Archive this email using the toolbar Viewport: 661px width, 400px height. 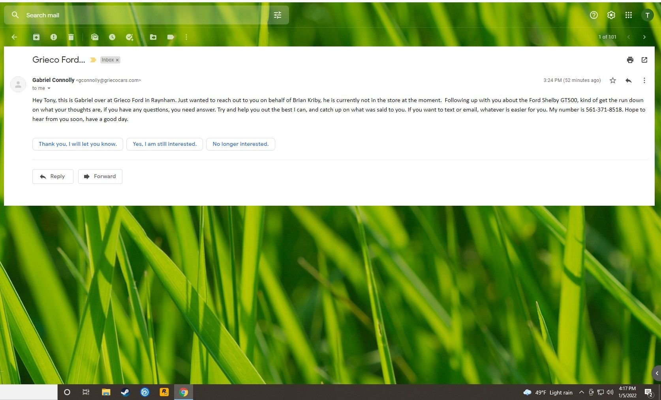click(x=36, y=37)
